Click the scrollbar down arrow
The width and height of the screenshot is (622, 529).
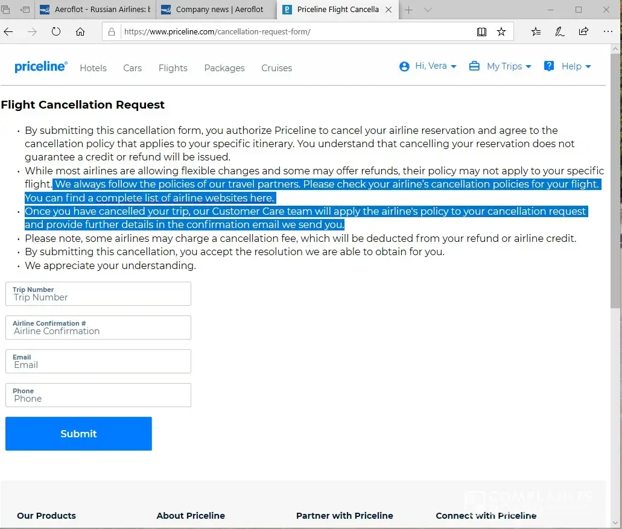pyautogui.click(x=615, y=523)
